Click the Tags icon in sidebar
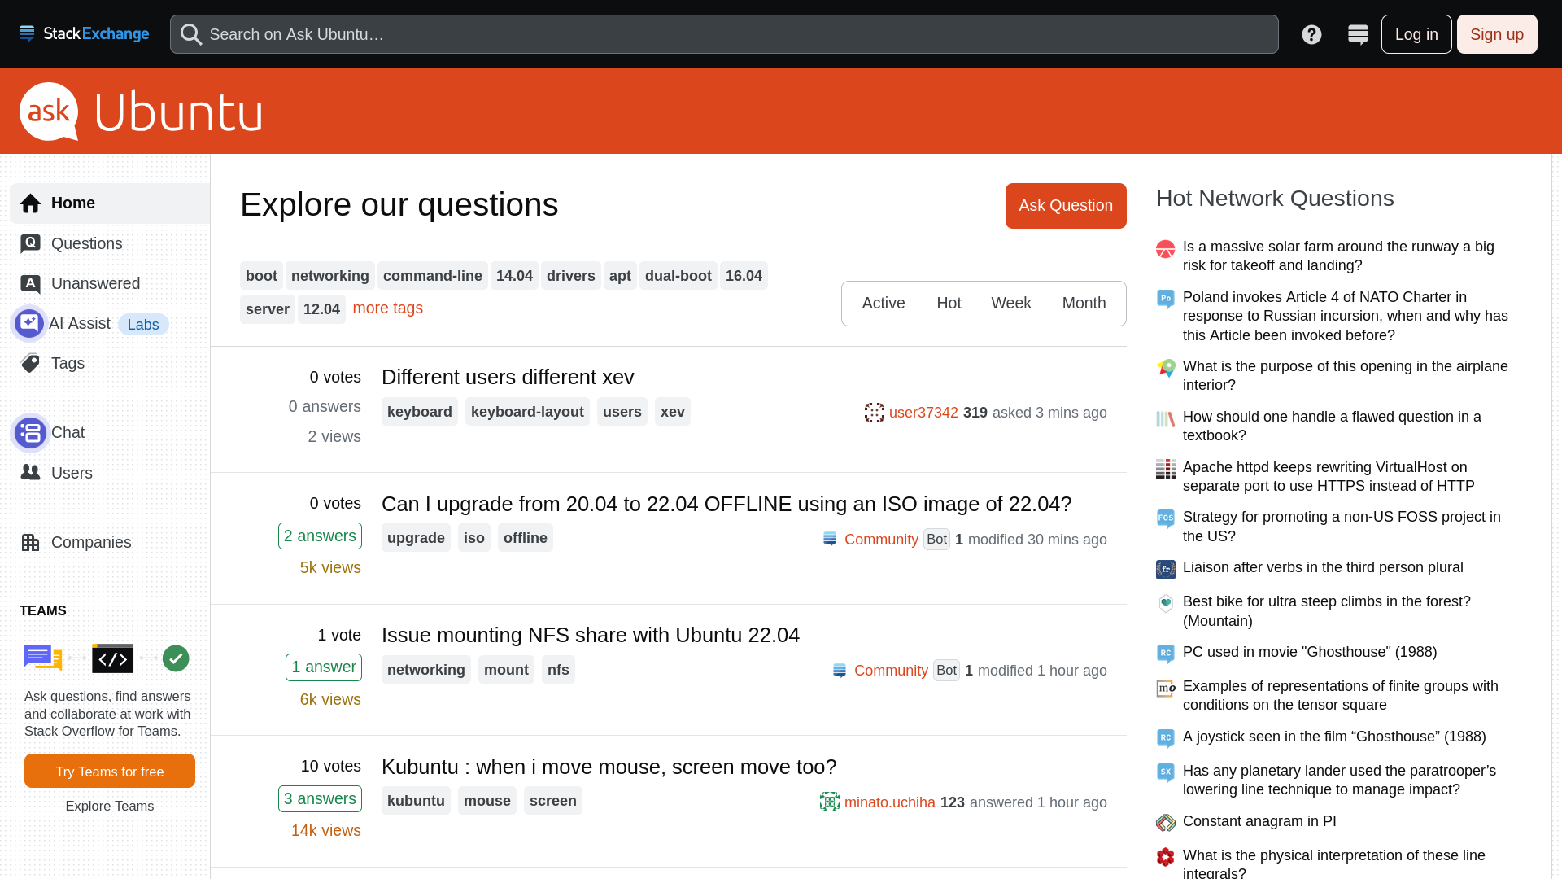Screen dimensions: 1562x879 point(30,363)
